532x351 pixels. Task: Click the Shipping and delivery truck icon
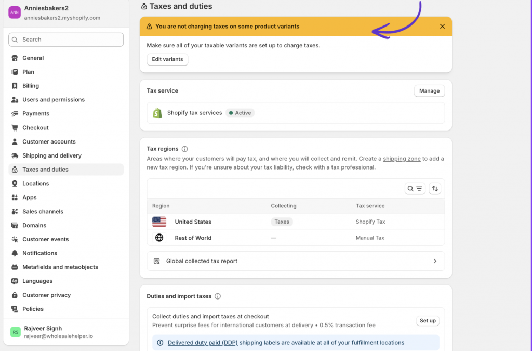point(15,156)
